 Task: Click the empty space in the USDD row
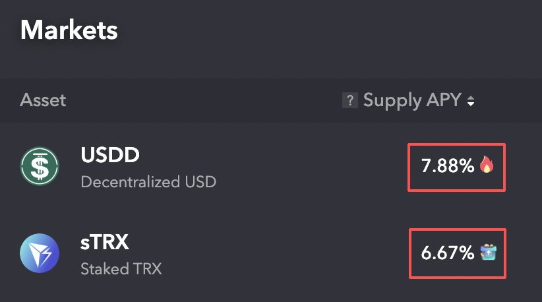pos(310,166)
